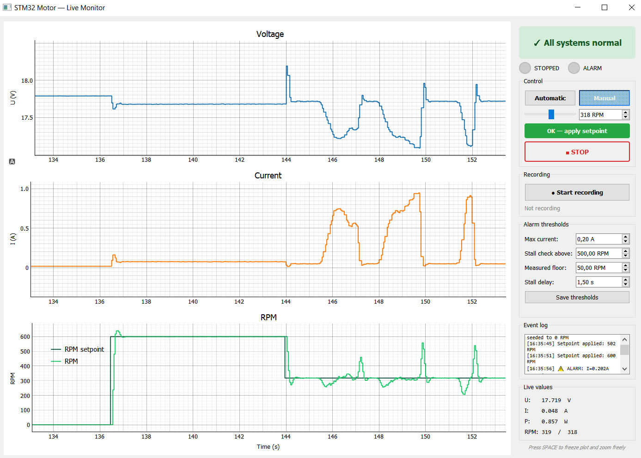Viewport: 641px width, 458px height.
Task: Click the Max current 0,20 A field
Action: point(598,239)
